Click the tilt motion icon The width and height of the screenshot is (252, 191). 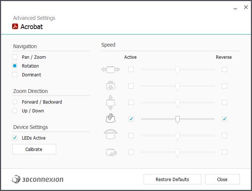(x=111, y=118)
